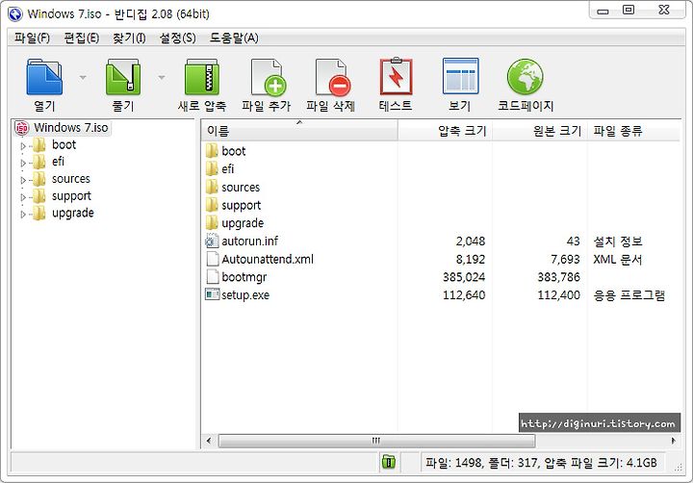Viewport: 693px width, 483px height.
Task: Click the Autounattend.xml file icon
Action: coord(213,259)
